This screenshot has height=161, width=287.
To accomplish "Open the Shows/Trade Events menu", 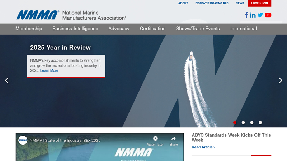I will pos(198,29).
